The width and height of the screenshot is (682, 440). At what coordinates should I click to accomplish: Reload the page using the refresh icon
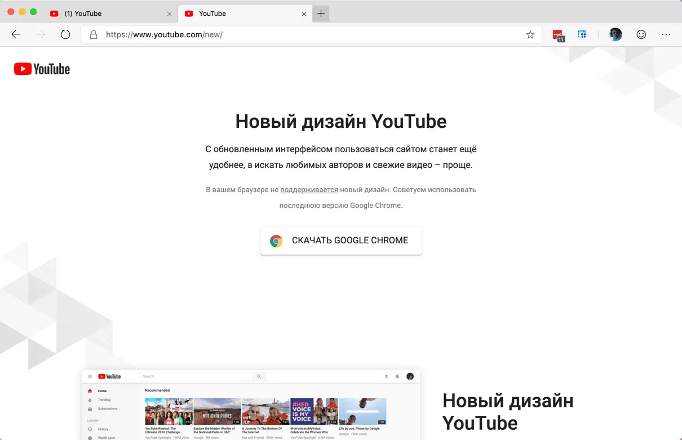(x=65, y=34)
